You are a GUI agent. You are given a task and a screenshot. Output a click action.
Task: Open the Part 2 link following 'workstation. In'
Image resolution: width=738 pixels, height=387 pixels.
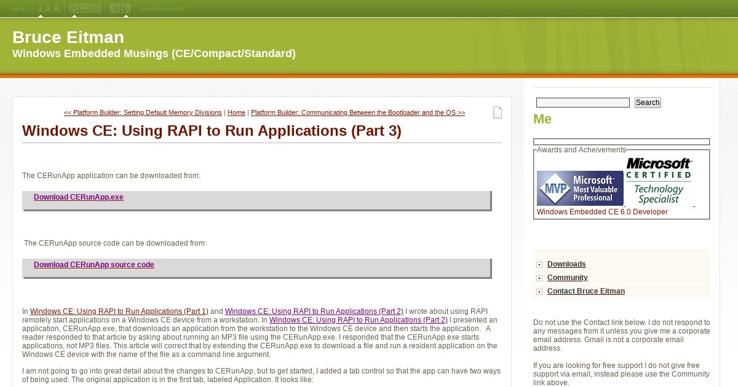359,320
